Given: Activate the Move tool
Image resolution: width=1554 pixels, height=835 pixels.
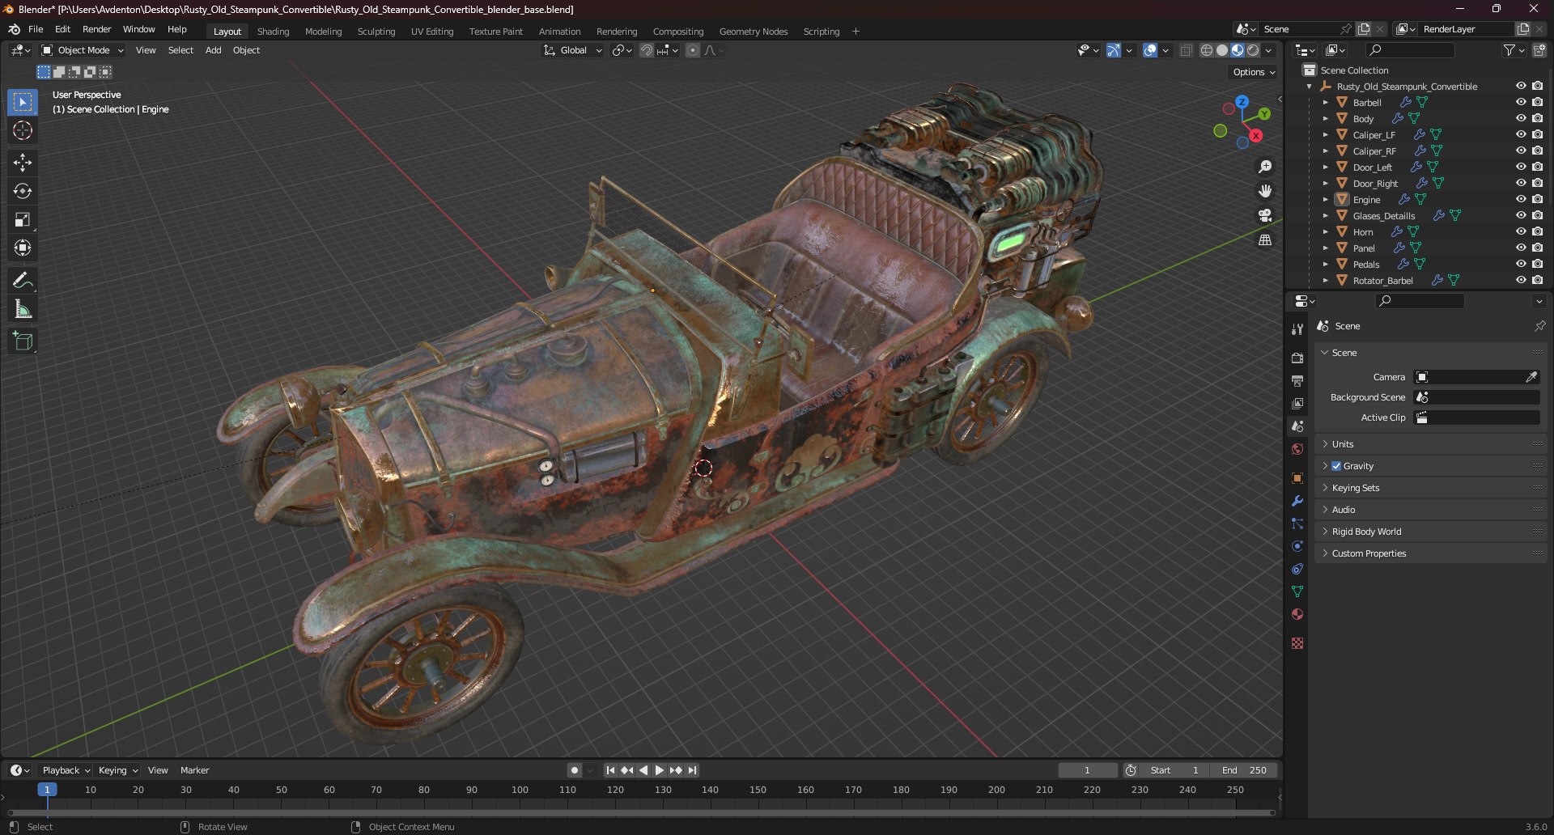Looking at the screenshot, I should click(x=23, y=163).
